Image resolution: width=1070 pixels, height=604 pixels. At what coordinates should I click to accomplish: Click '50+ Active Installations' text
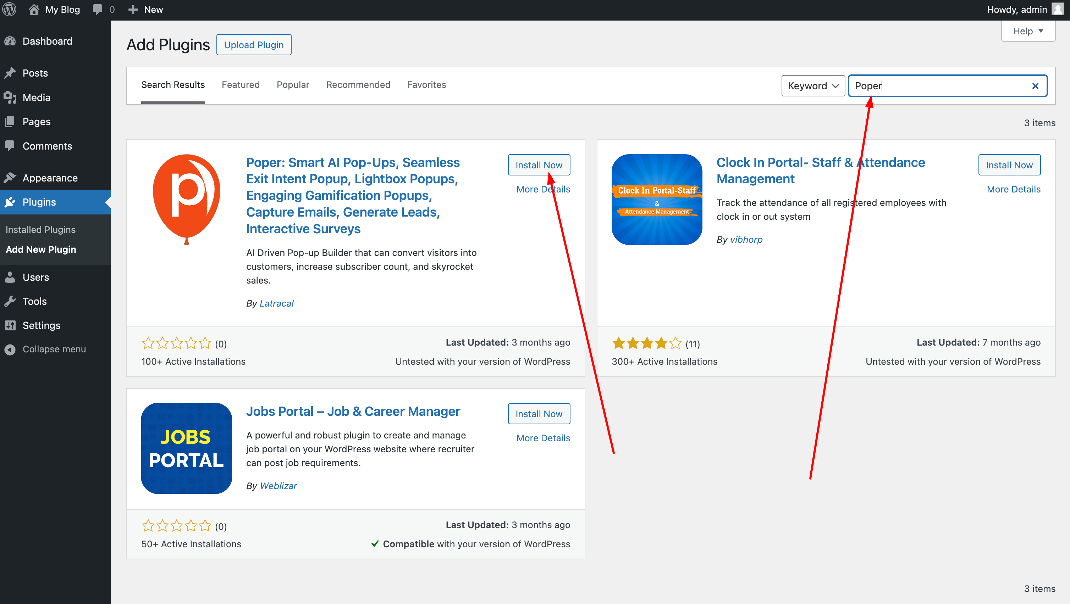(191, 544)
